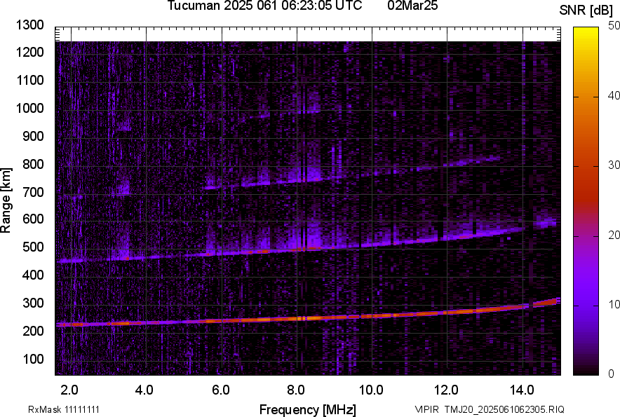The width and height of the screenshot is (620, 417).
Task: Click the brightest echo trace at 8 MHz
Action: coord(297,318)
